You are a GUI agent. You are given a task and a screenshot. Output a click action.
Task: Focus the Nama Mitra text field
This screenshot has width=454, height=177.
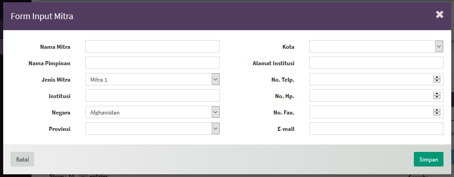tap(152, 47)
